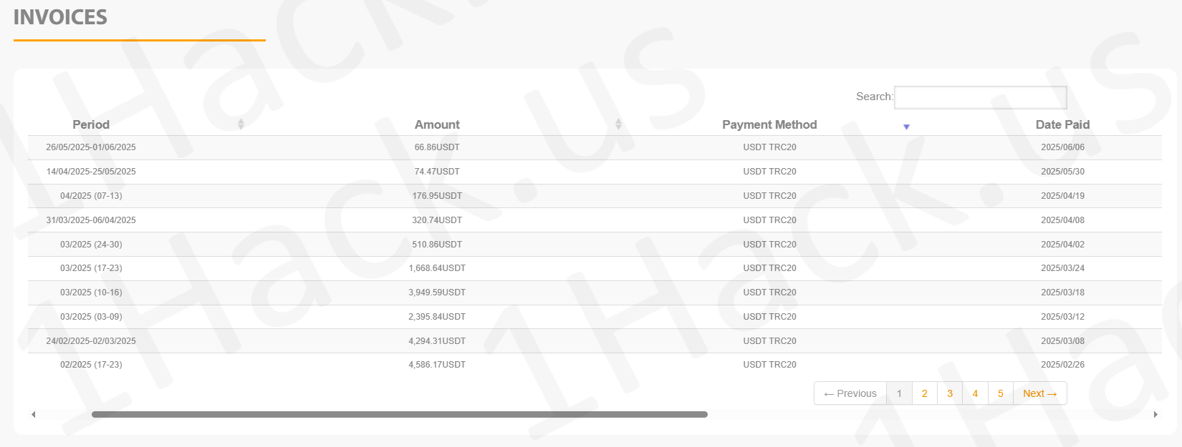Screen dimensions: 1182x447
Task: Click the invoice Search input field
Action: click(x=980, y=97)
